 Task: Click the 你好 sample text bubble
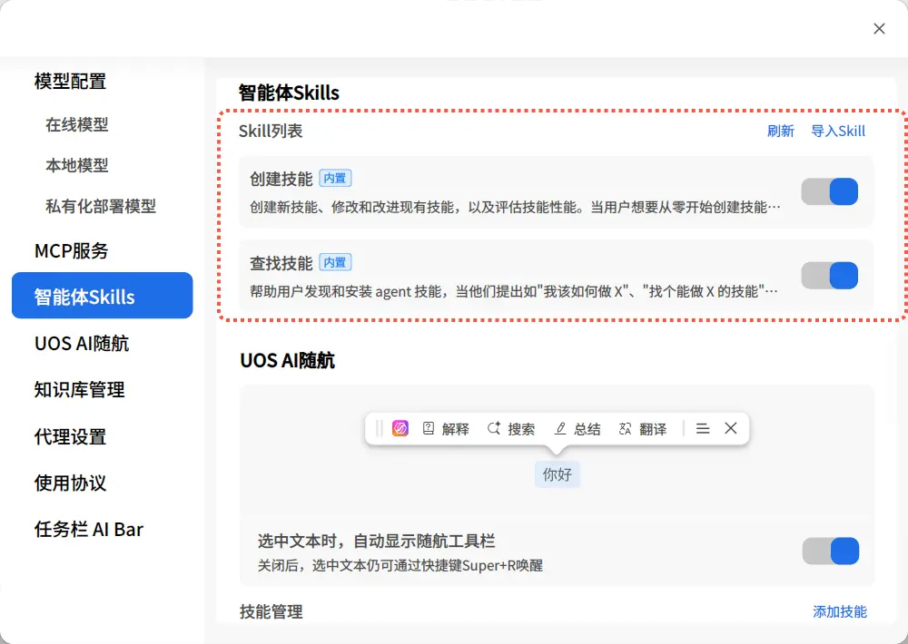tap(557, 474)
